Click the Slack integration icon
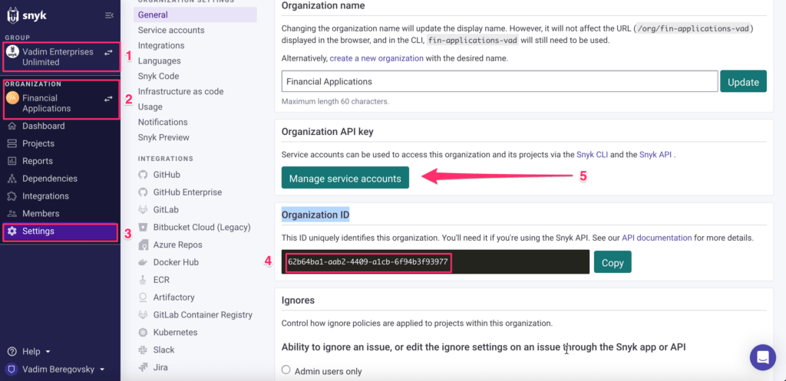786x381 pixels. click(x=144, y=350)
